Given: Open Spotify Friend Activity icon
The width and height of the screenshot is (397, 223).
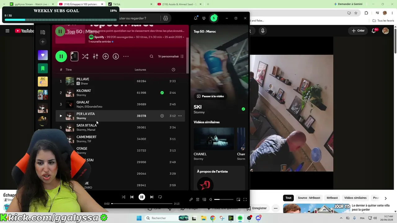Looking at the screenshot, I should [204, 18].
